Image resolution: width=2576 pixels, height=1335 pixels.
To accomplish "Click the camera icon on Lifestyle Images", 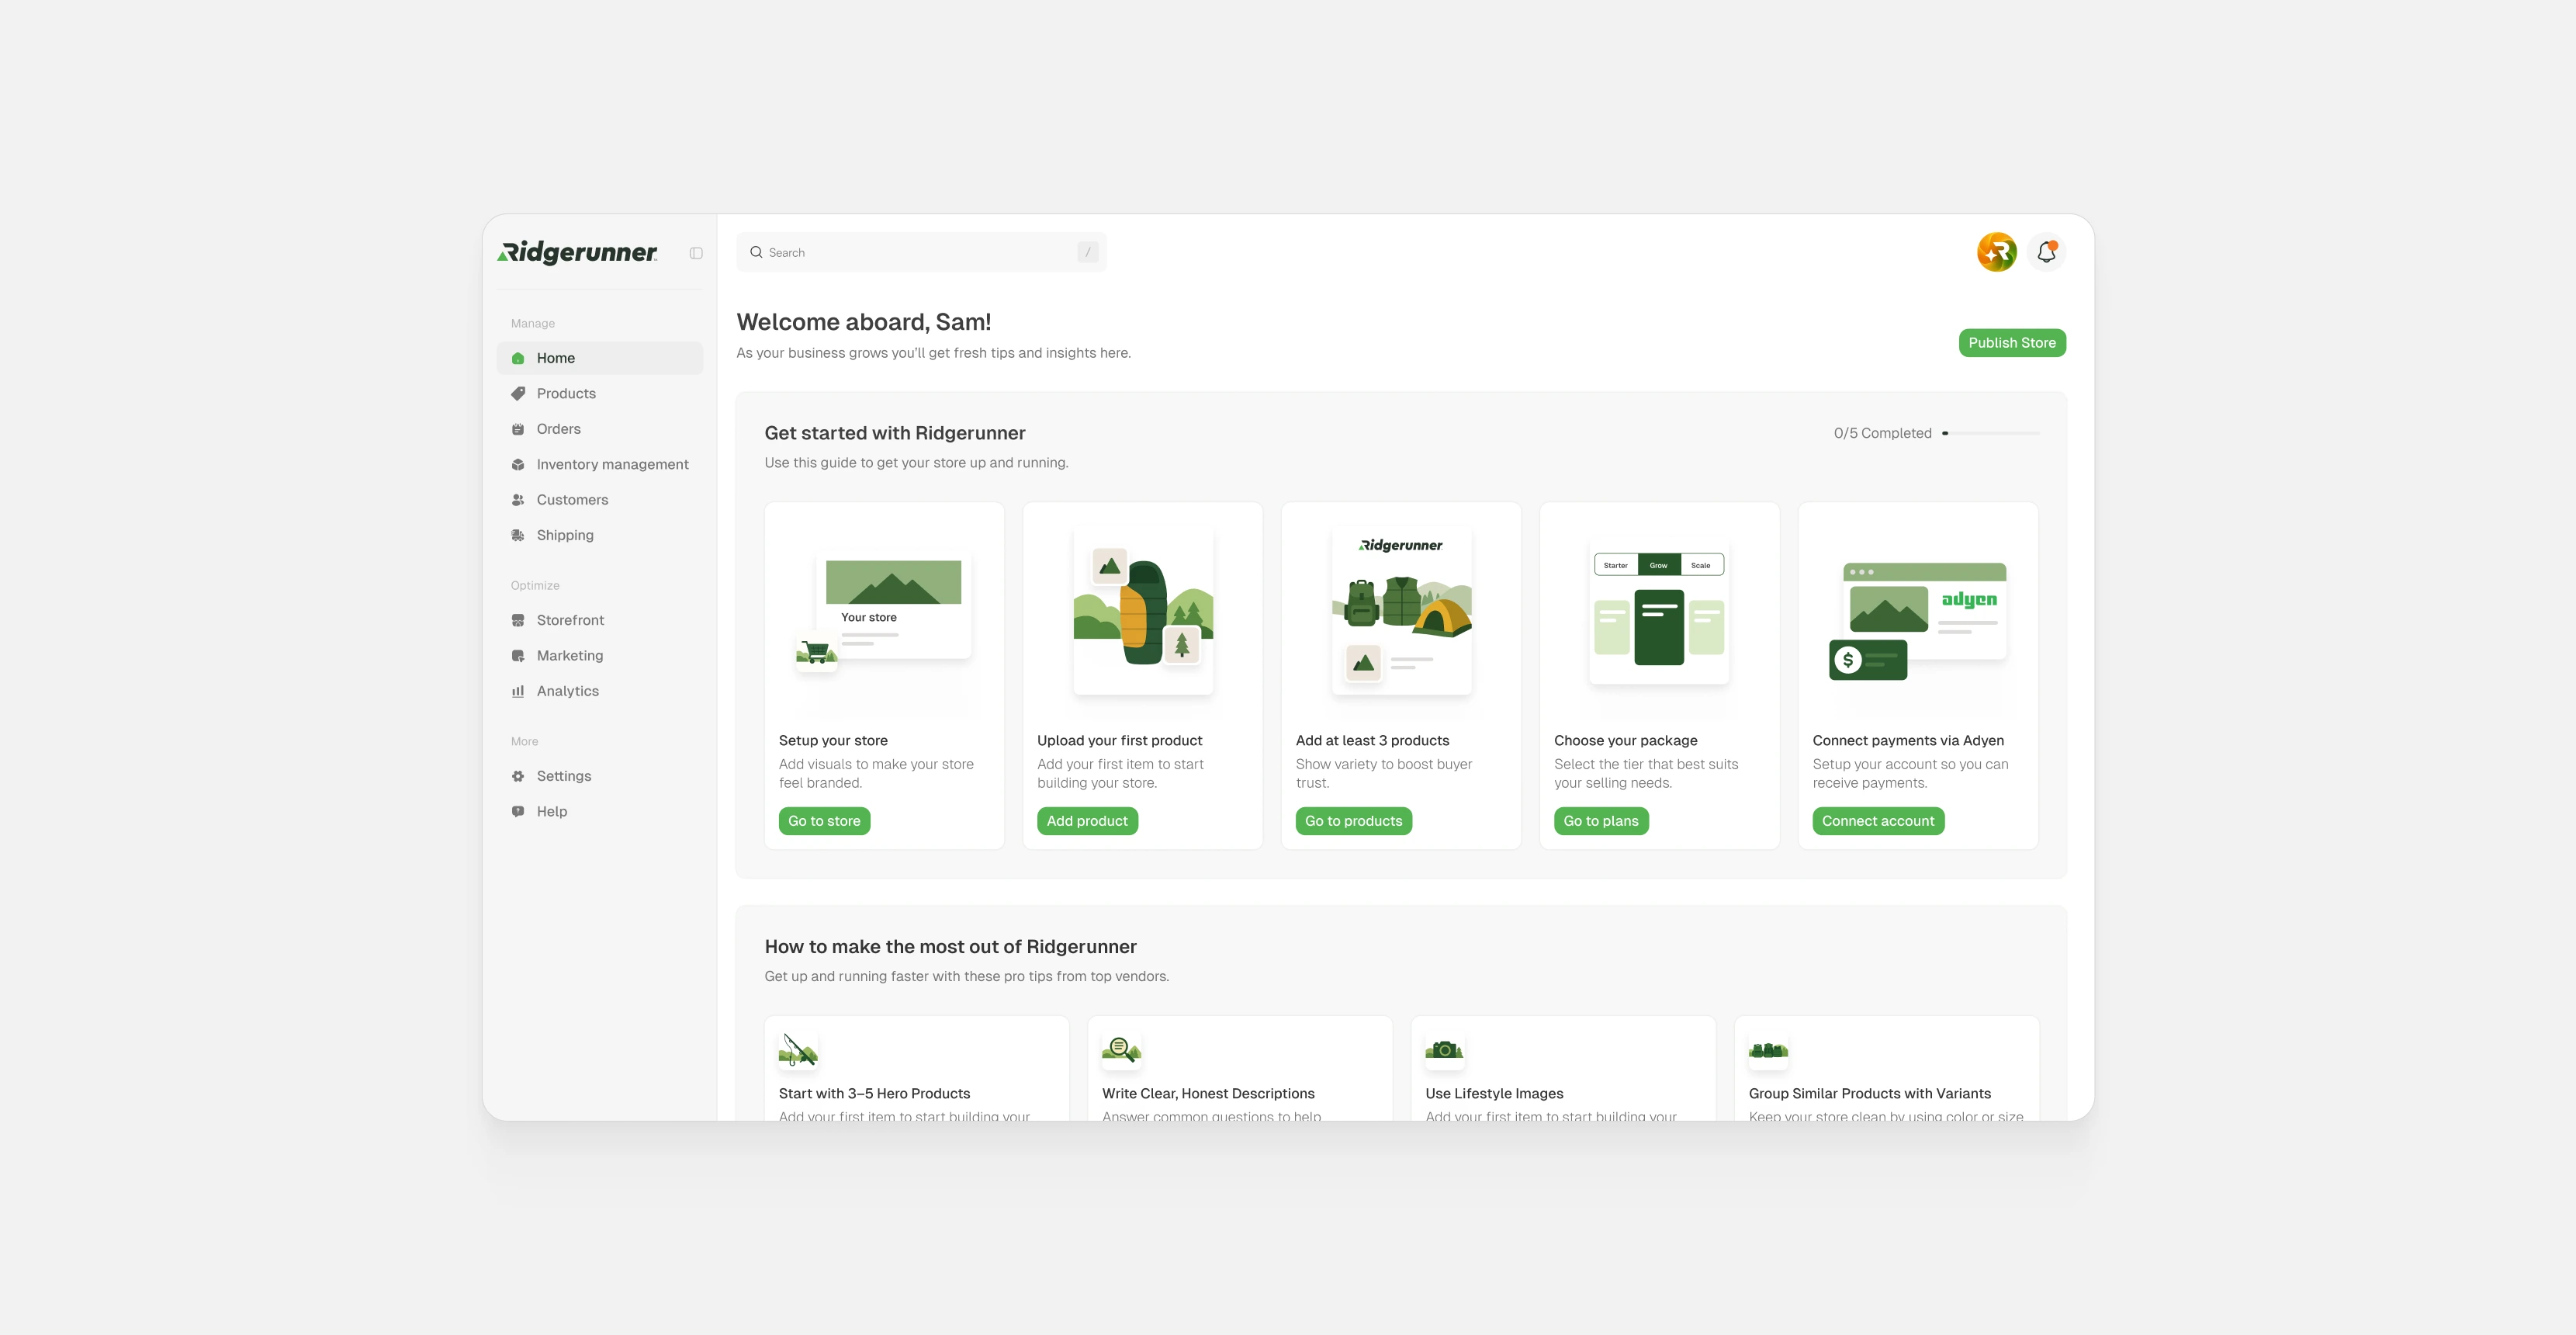I will (1444, 1050).
